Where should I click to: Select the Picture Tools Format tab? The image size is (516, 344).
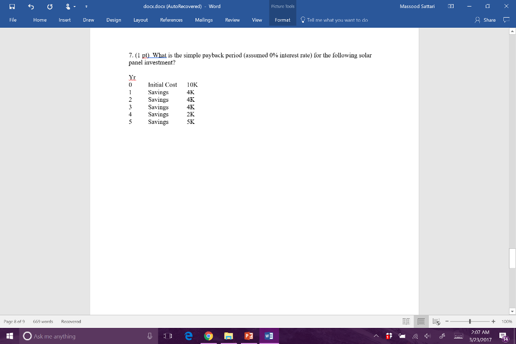282,20
